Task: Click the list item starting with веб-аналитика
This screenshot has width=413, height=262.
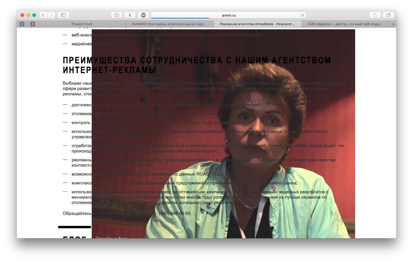Action: (x=167, y=35)
